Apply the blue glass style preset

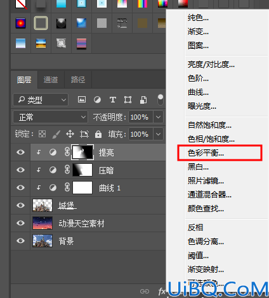coord(81,23)
